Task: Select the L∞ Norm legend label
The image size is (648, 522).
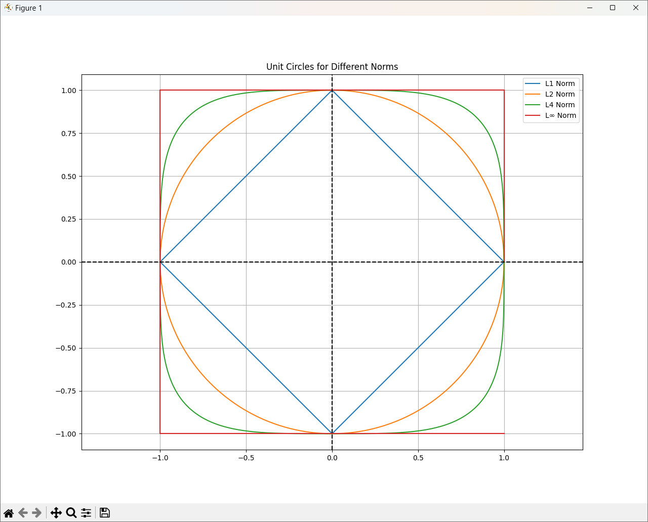Action: point(560,116)
